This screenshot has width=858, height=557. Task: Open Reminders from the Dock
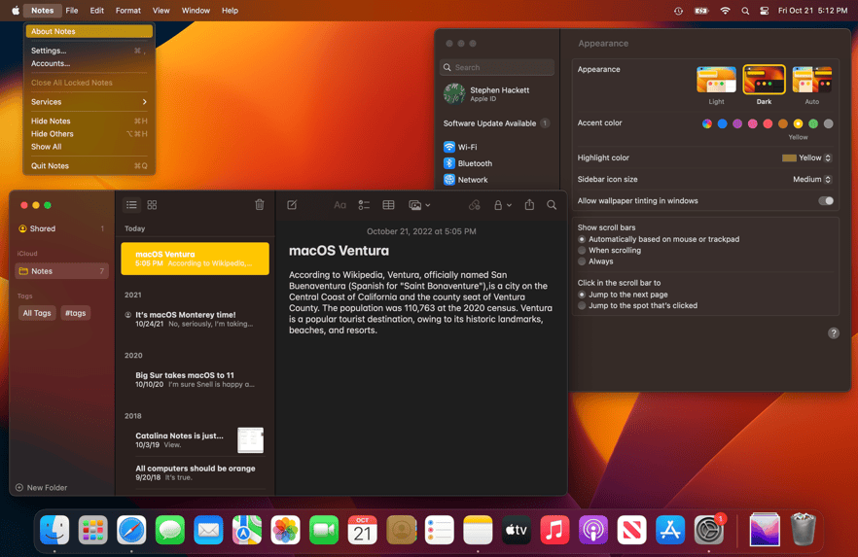tap(440, 530)
